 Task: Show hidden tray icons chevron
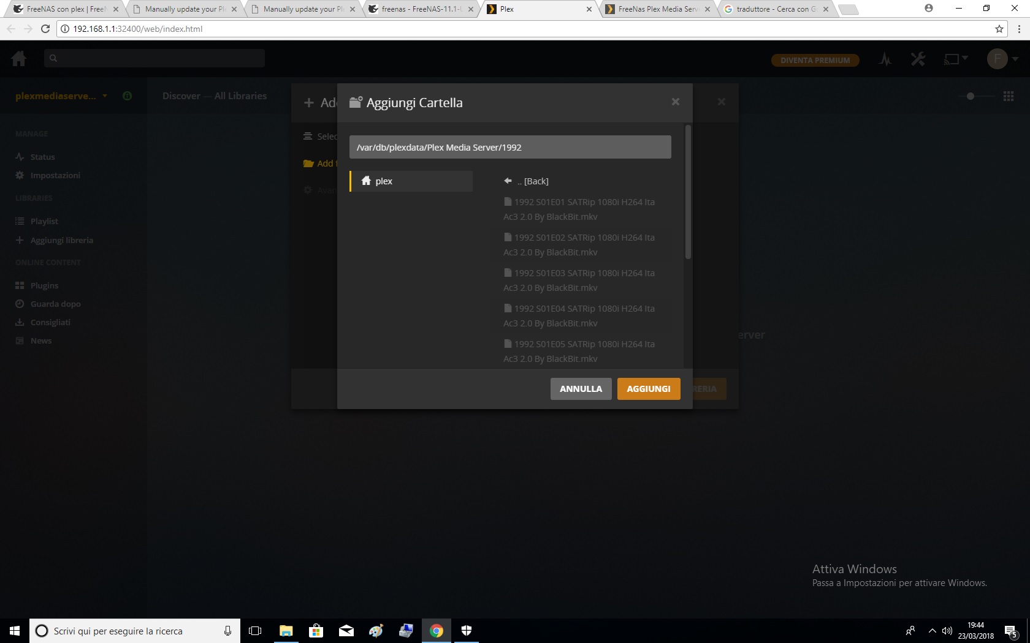pos(932,631)
